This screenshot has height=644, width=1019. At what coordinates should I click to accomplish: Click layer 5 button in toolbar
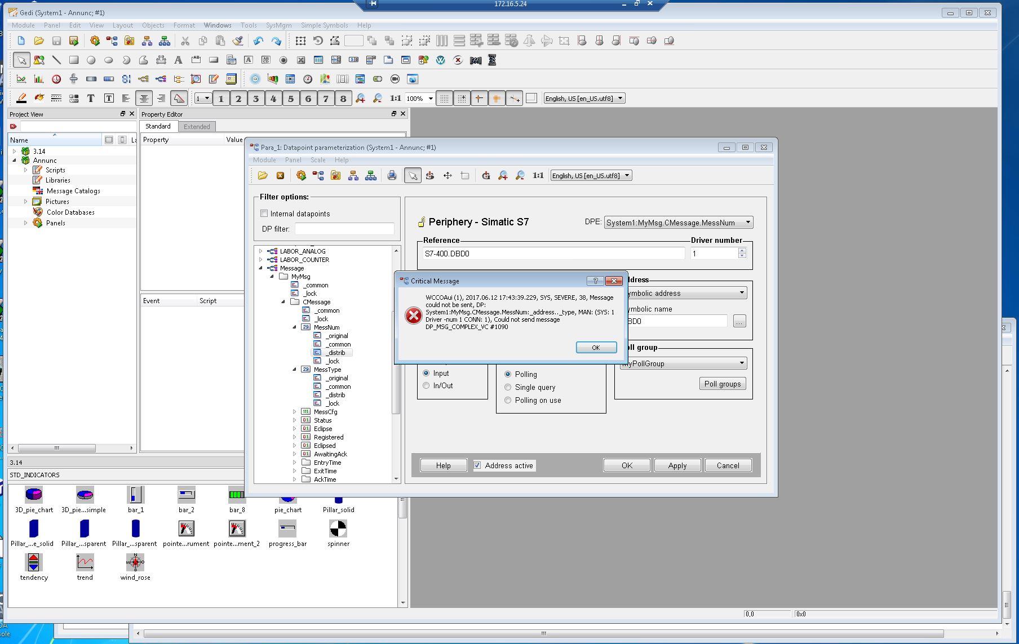pos(291,99)
